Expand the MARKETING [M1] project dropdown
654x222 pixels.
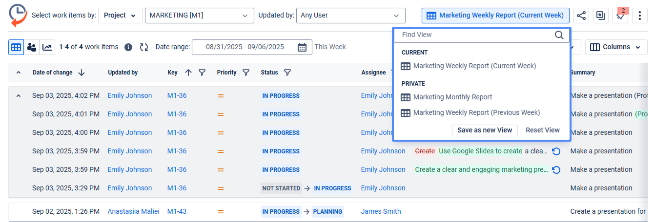point(200,16)
